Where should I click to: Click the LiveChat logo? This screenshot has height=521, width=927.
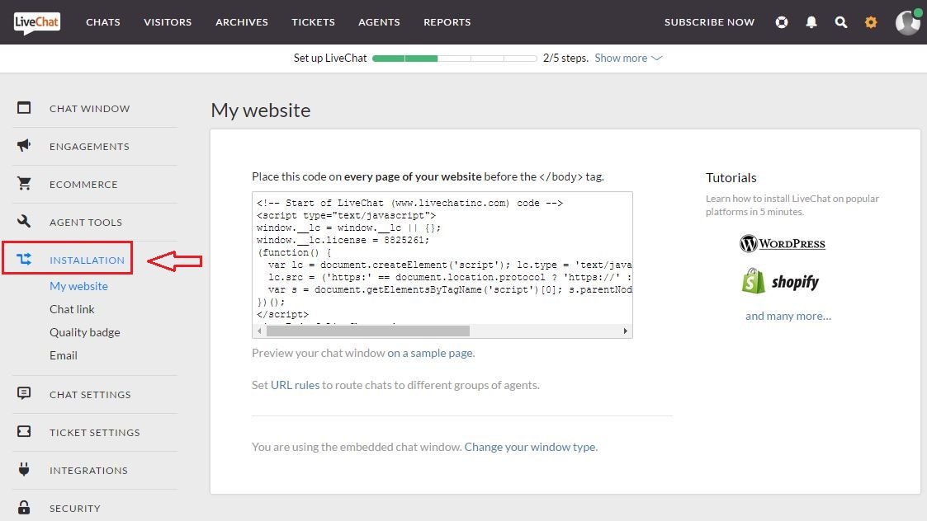tap(36, 23)
